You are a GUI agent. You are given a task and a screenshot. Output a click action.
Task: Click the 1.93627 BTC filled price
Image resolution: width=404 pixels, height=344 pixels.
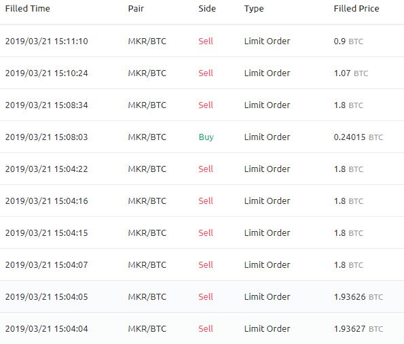pos(359,329)
